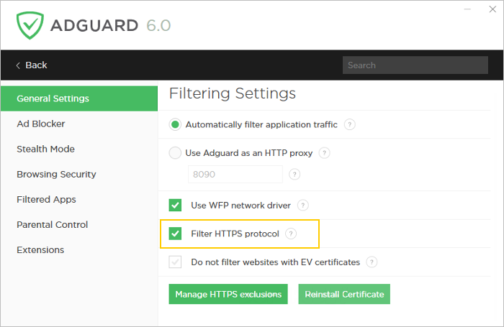The image size is (504, 327).
Task: Click help icon next to port 8090 field
Action: click(x=294, y=174)
